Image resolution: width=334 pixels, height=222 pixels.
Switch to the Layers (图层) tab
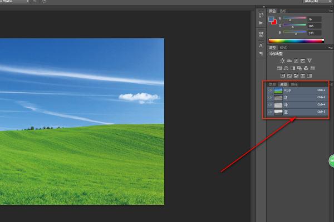272,84
